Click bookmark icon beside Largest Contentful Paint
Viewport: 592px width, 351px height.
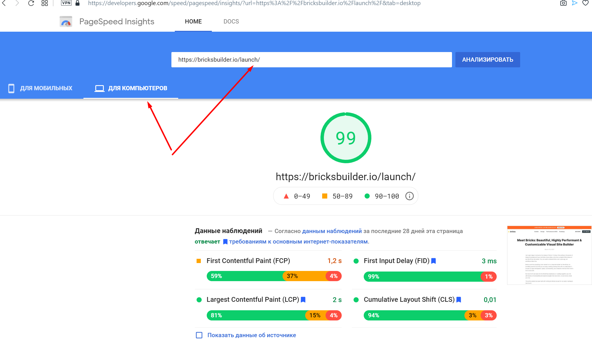pyautogui.click(x=303, y=300)
